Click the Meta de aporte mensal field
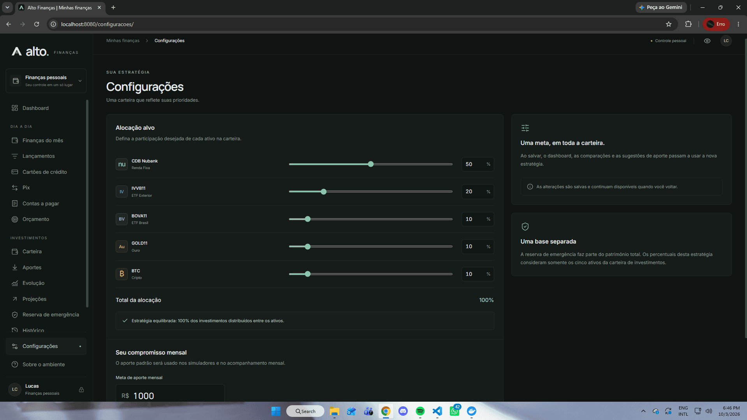This screenshot has height=420, width=747. coord(170,394)
